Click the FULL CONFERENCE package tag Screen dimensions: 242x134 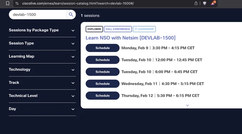point(118,29)
